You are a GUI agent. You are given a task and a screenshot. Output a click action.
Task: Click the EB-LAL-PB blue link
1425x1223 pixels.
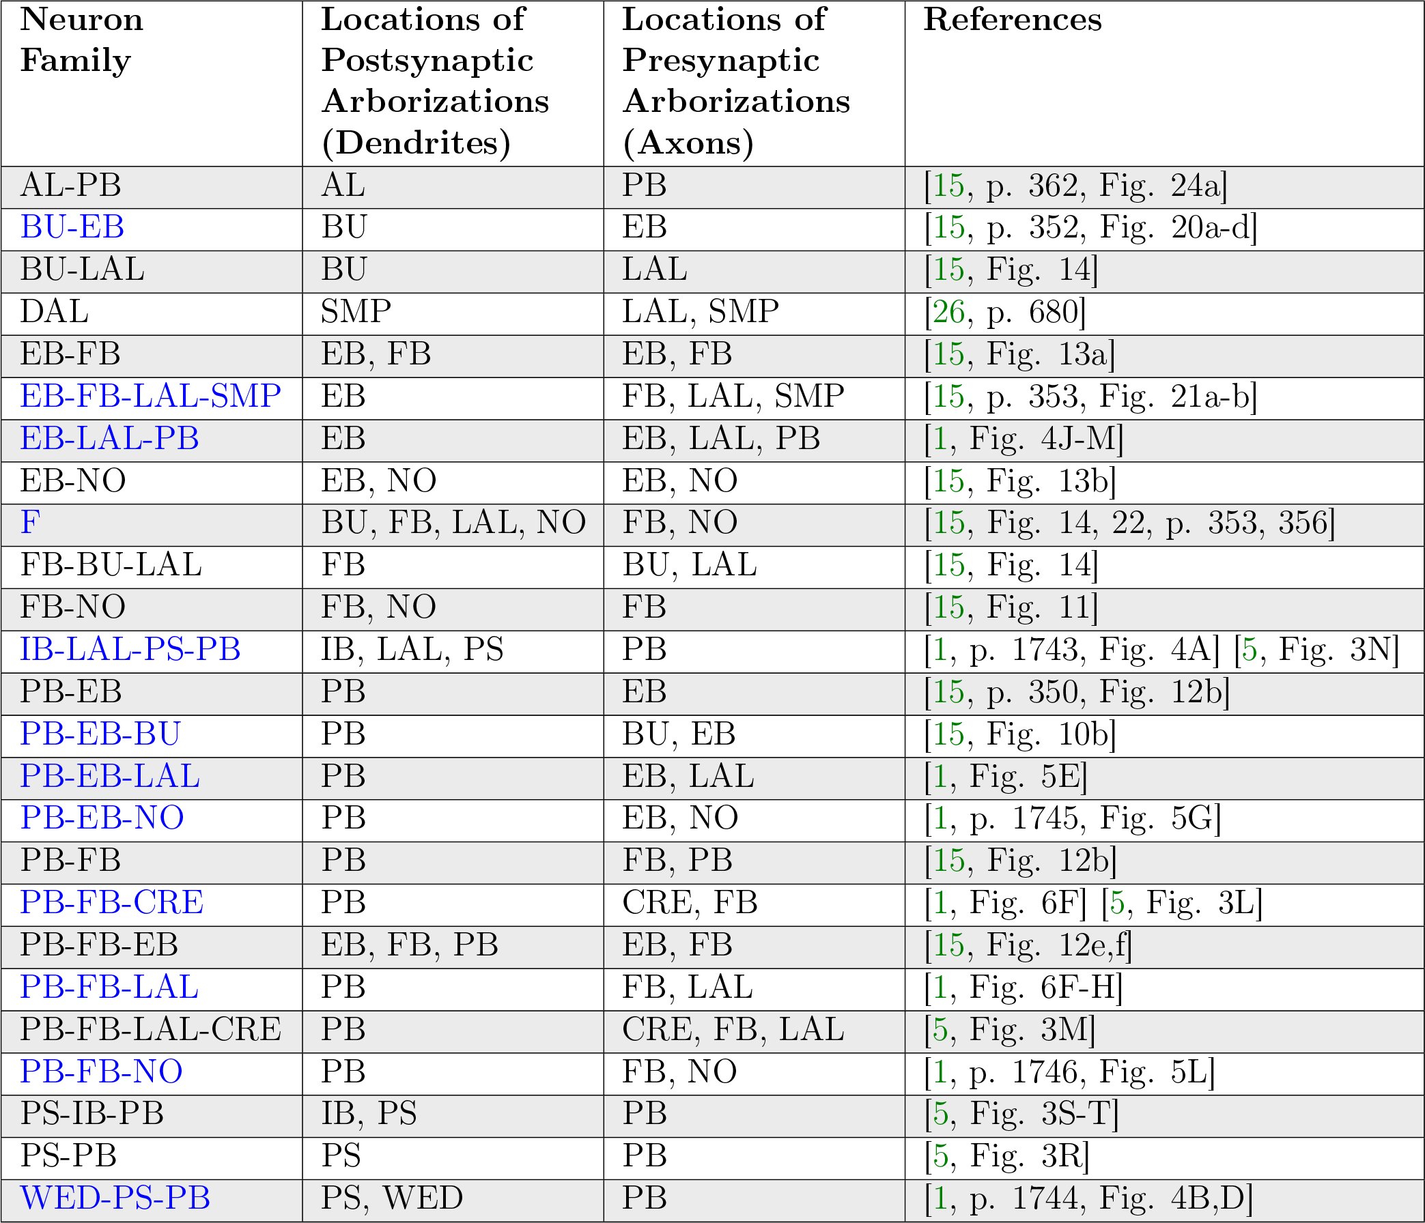[109, 439]
